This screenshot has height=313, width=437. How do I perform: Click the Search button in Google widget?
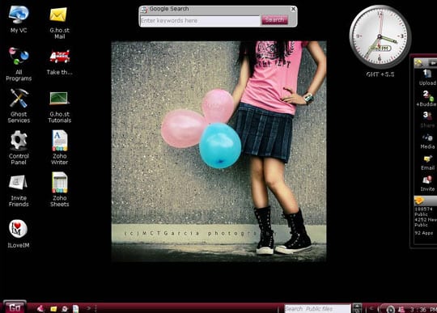click(274, 20)
